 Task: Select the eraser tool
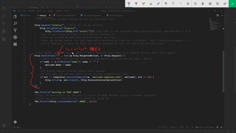pyautogui.click(x=151, y=4)
